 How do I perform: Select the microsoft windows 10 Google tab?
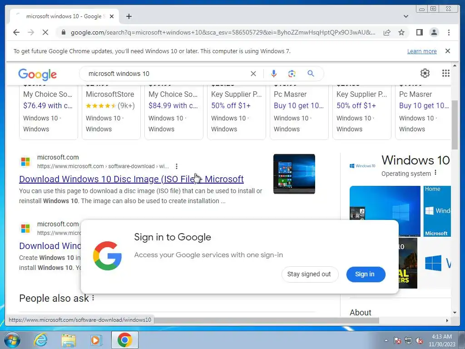(64, 16)
